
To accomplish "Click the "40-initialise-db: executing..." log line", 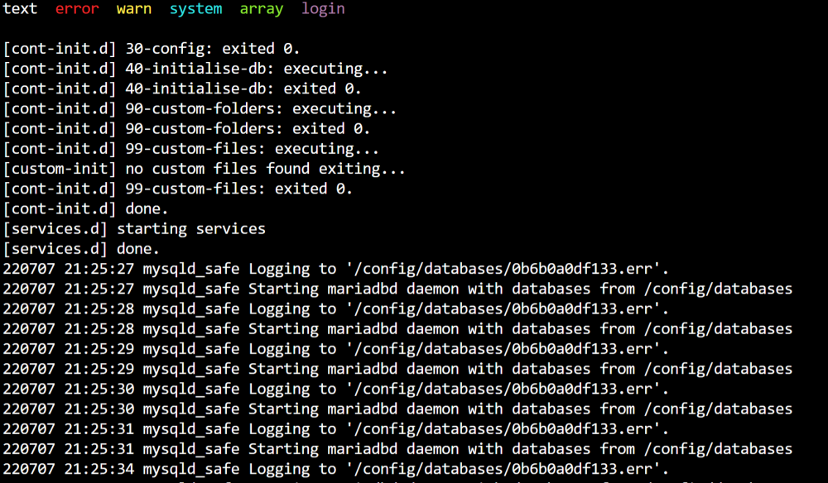I will coord(195,69).
